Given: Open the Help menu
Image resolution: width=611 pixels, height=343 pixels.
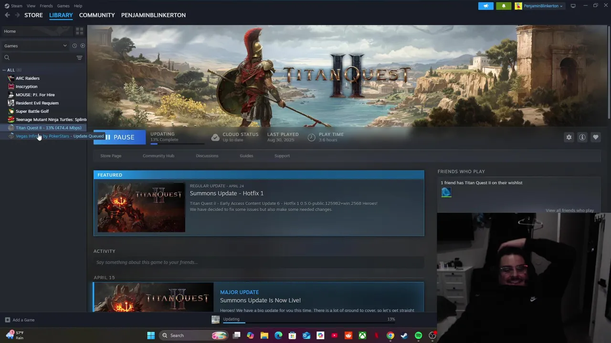Looking at the screenshot, I should tap(78, 6).
